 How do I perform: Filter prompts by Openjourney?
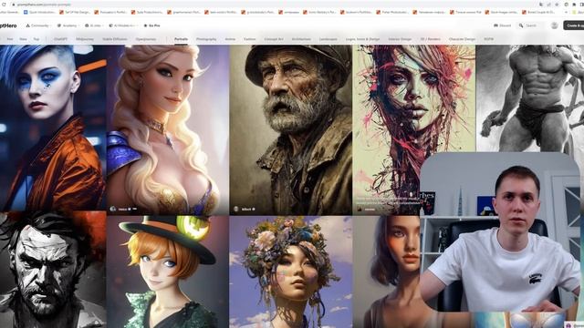(146, 39)
